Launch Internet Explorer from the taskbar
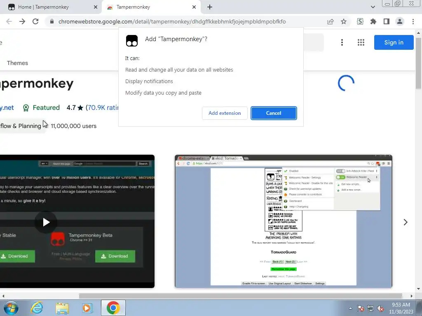 coord(37,308)
